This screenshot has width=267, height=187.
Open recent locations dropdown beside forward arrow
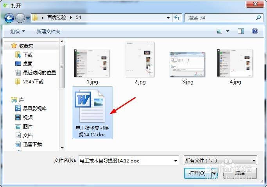pyautogui.click(x=28, y=18)
